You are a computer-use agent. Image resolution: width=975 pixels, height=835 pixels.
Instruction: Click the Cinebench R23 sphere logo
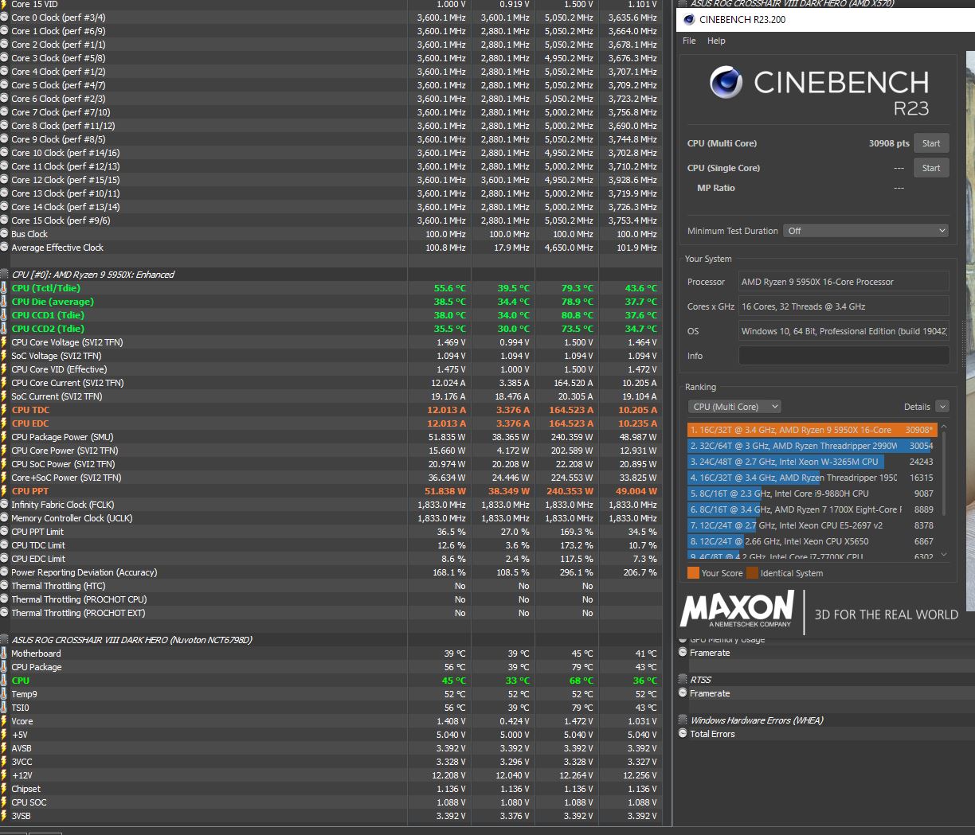coord(726,83)
